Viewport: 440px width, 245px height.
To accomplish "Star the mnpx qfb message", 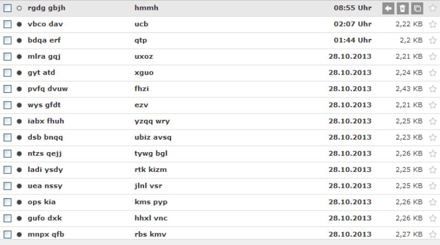I will click(x=433, y=235).
